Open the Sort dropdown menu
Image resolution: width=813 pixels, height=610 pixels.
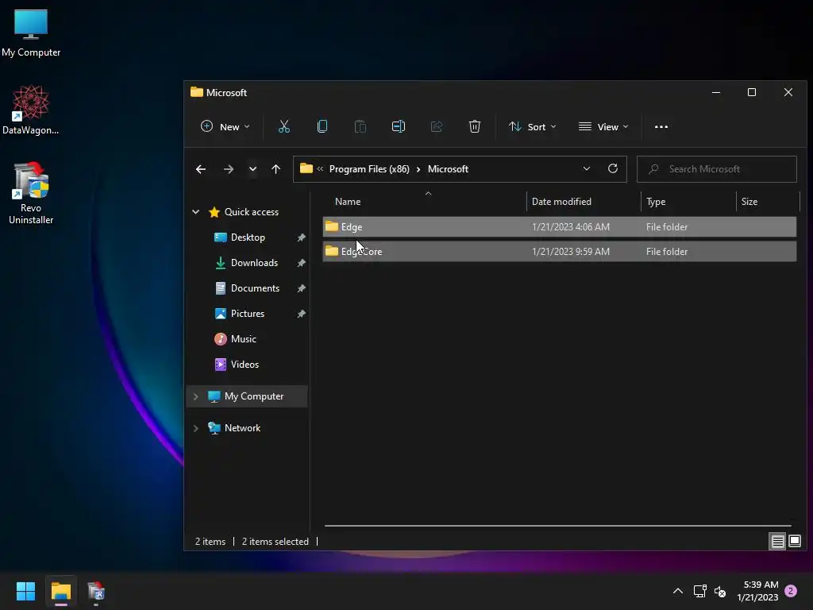532,126
